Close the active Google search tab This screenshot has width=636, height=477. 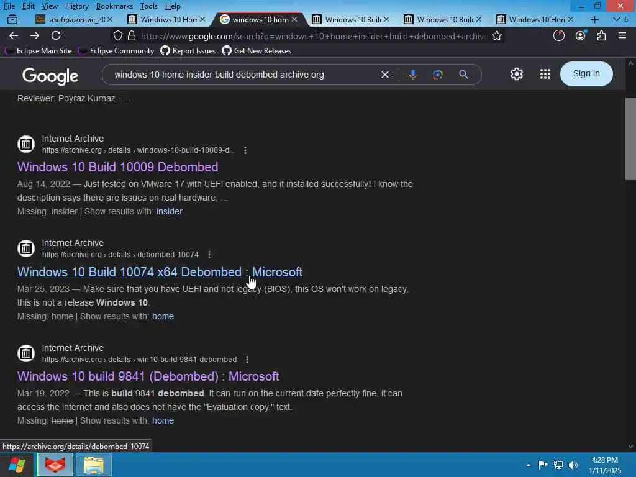(x=294, y=19)
